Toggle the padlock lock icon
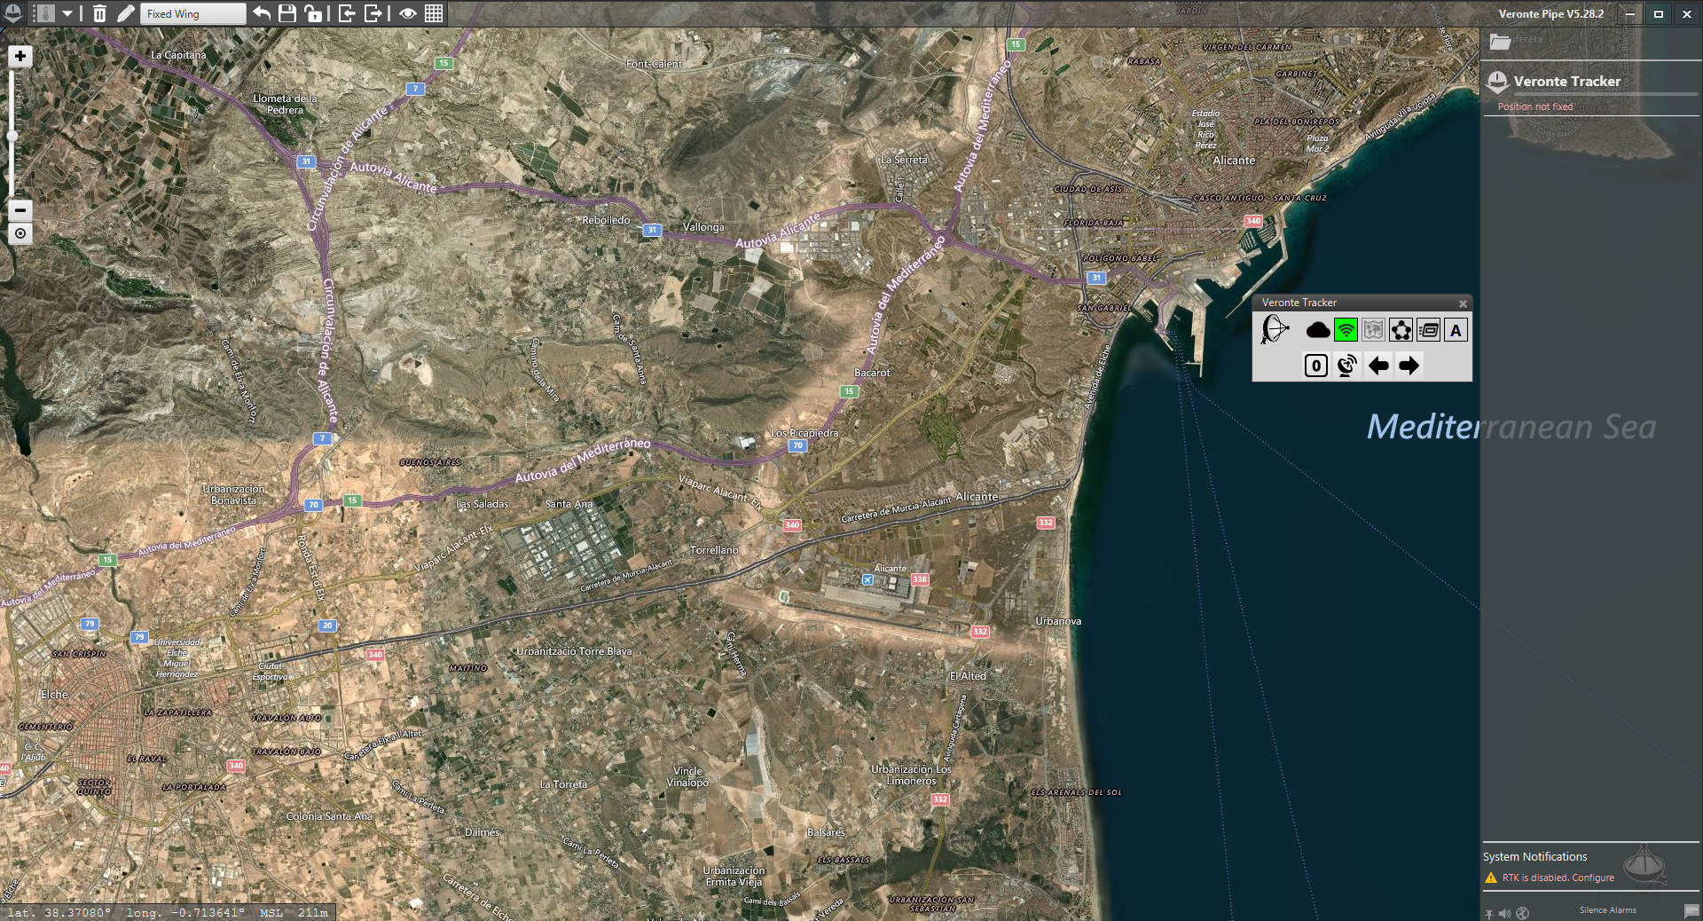Image resolution: width=1703 pixels, height=921 pixels. (x=313, y=13)
